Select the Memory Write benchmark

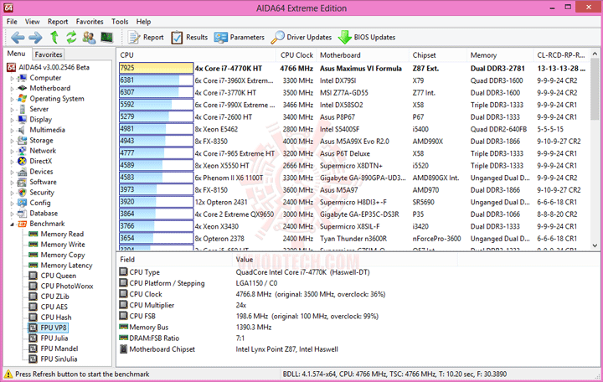point(63,245)
